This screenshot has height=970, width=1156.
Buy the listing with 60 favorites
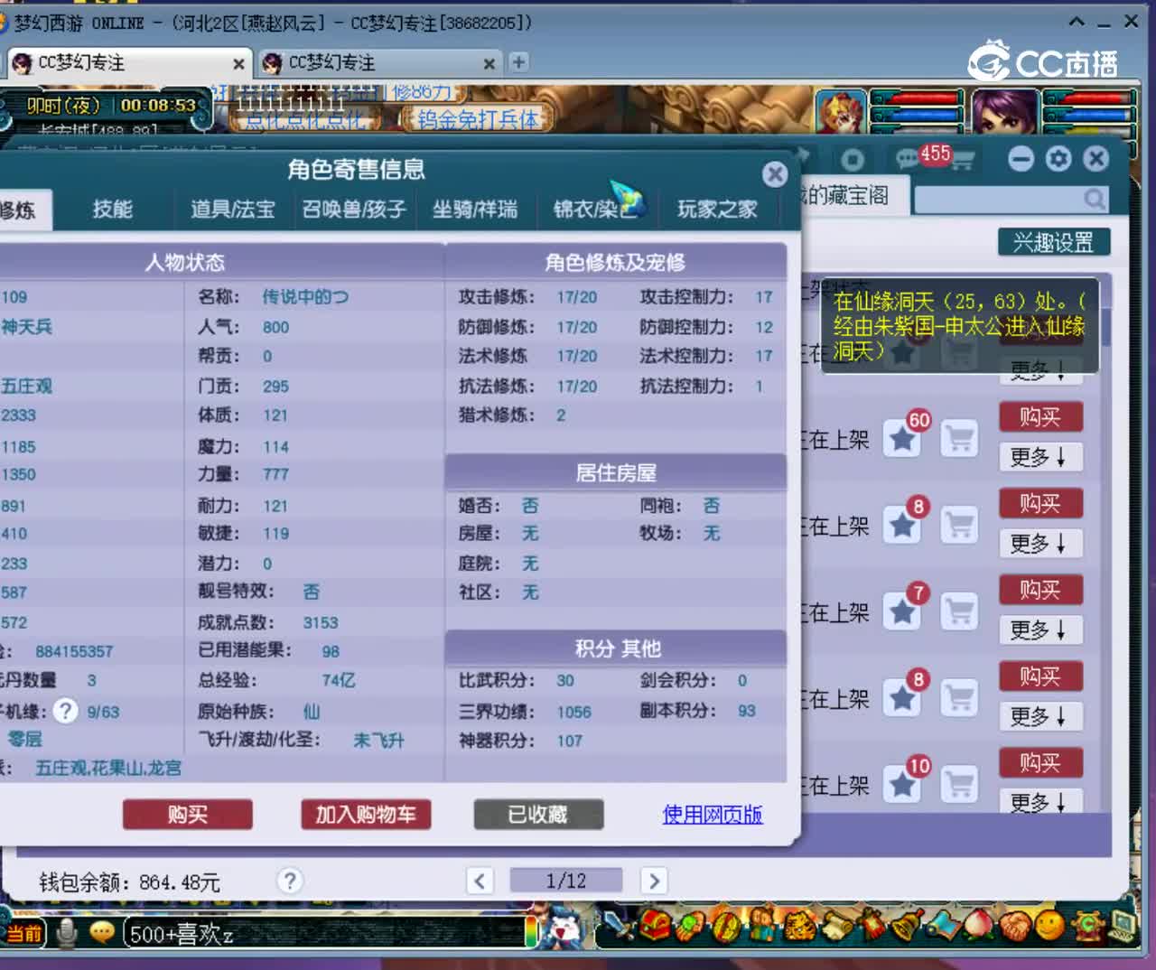(1039, 416)
